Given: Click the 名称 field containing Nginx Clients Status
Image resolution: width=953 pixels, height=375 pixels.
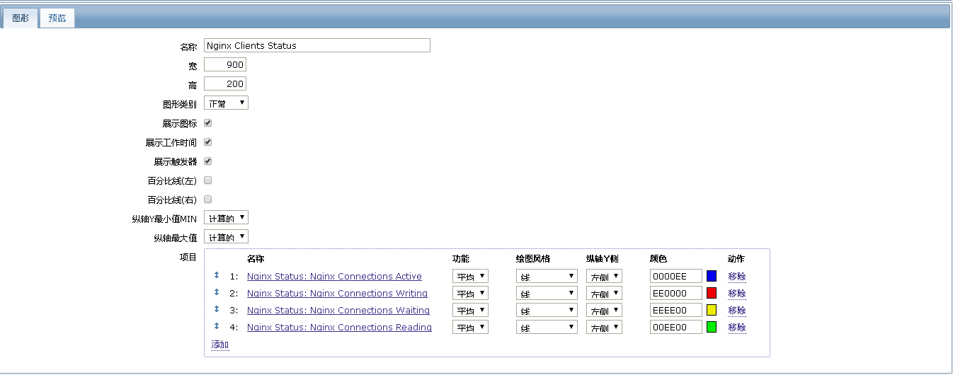Looking at the screenshot, I should [316, 45].
